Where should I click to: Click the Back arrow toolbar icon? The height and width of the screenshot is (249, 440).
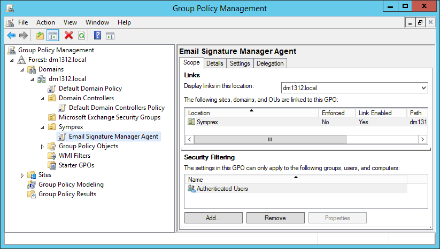[11, 36]
